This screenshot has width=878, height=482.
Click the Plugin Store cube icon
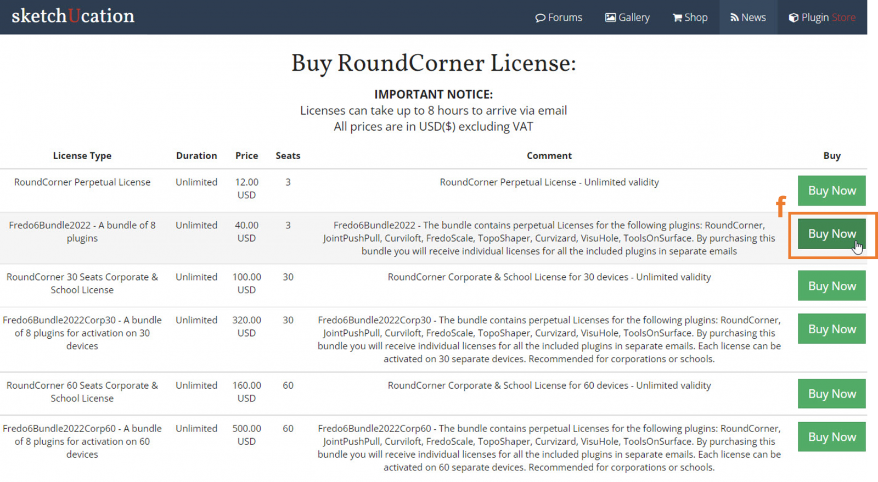click(x=793, y=18)
